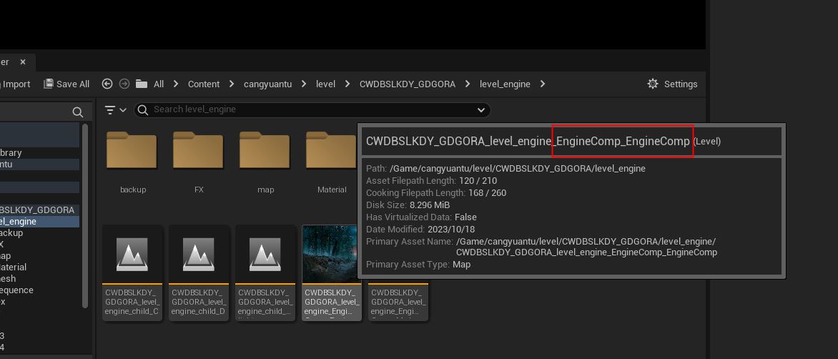This screenshot has width=838, height=359.
Task: Select level_engine in the folder tree
Action: (x=20, y=221)
